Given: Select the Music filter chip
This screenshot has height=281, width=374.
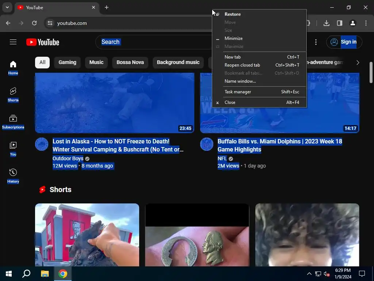Looking at the screenshot, I should (96, 62).
